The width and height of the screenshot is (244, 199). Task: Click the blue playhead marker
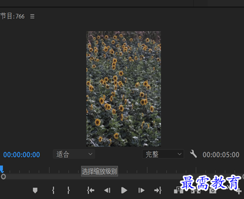(2, 169)
